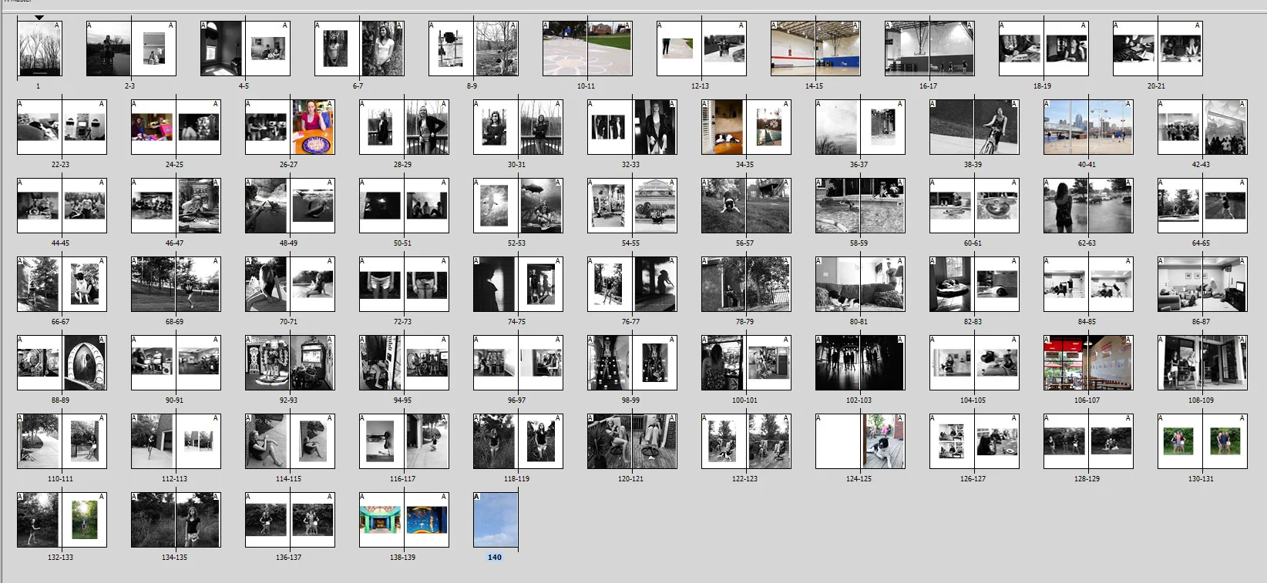Select the 16-17 page spread
Viewport: 1267px width, 583px height.
pos(929,49)
